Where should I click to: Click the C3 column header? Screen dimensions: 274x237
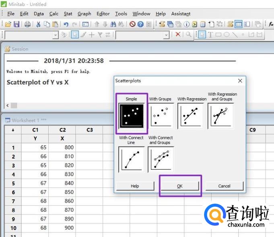[89, 130]
